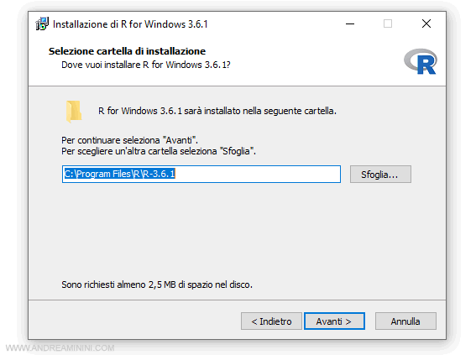
Task: Click the highlighted path C:\Program Files\R\R-3.6.1
Action: [x=119, y=174]
